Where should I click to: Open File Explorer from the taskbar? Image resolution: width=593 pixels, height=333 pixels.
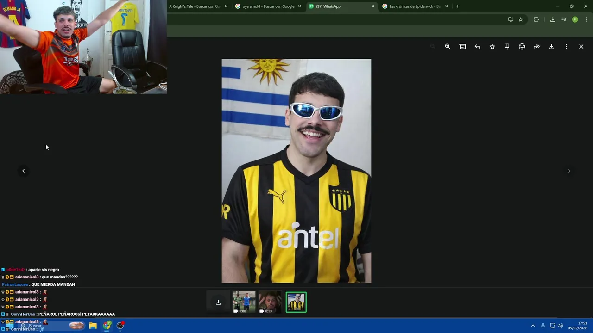click(x=93, y=326)
